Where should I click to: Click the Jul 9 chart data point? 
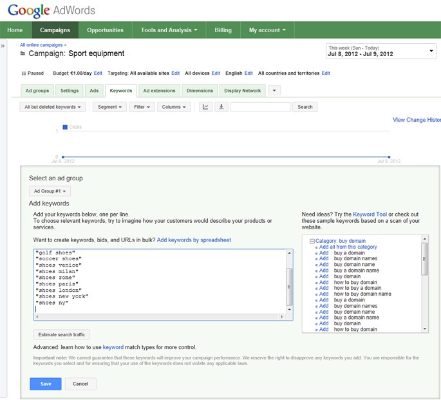coord(389,157)
